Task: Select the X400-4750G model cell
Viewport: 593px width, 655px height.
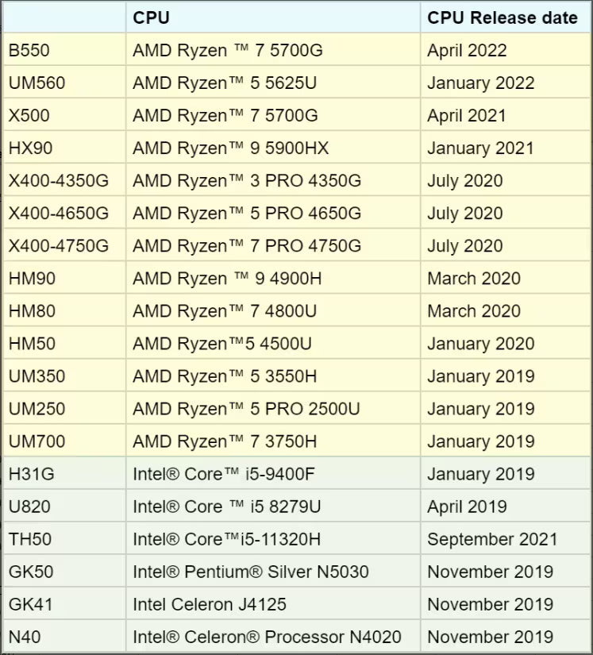Action: coord(58,246)
